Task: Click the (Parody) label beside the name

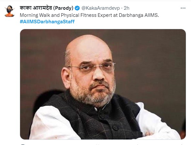Action: (x=63, y=8)
